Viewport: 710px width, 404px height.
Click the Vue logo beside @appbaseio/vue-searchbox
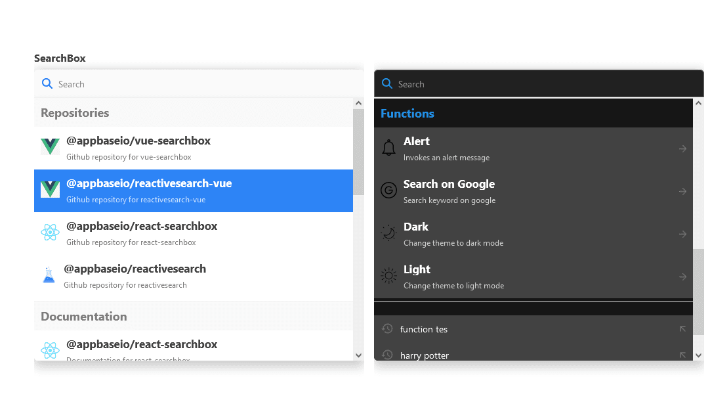50,145
